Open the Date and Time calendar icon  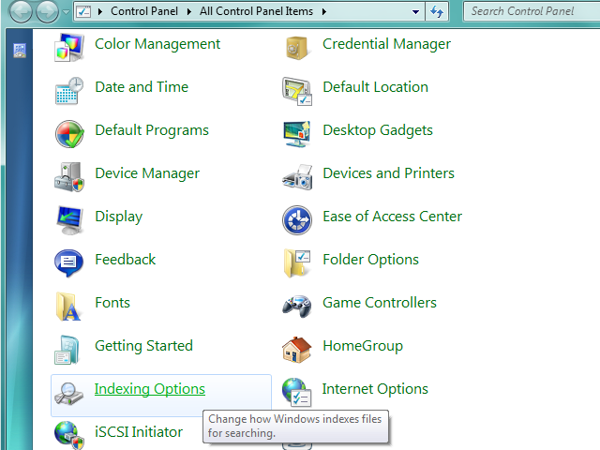(x=68, y=91)
